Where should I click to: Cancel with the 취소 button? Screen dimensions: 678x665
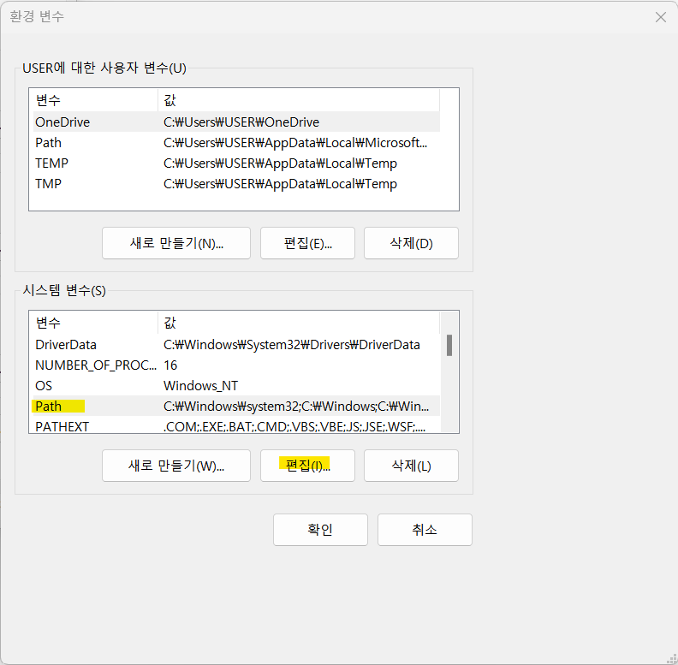click(425, 530)
